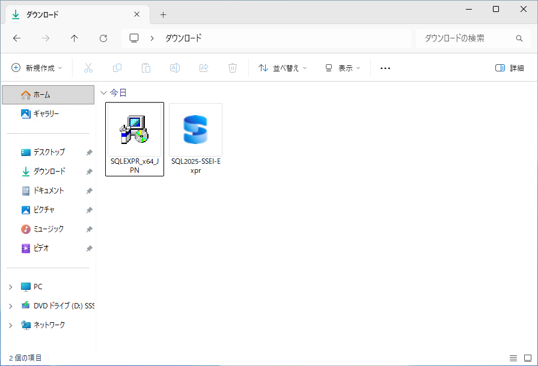Click the Copy icon in toolbar
This screenshot has height=366, width=538.
coord(117,68)
